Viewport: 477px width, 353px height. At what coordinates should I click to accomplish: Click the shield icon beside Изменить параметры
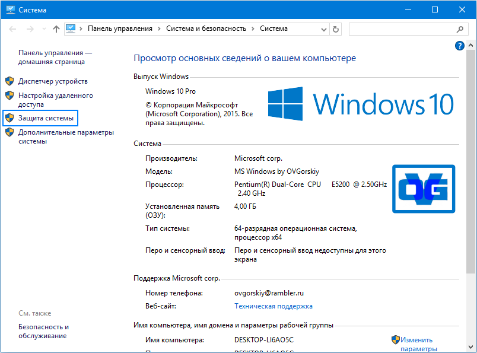pos(396,339)
